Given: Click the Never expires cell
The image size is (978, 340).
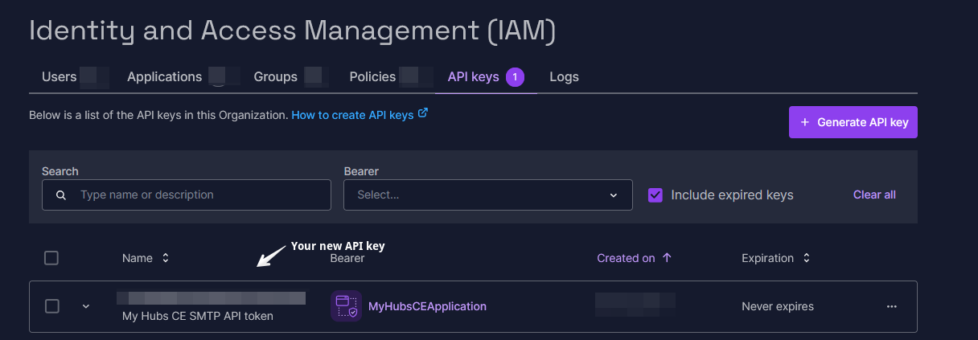Looking at the screenshot, I should pos(778,306).
